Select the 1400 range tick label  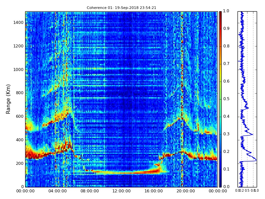(19, 23)
